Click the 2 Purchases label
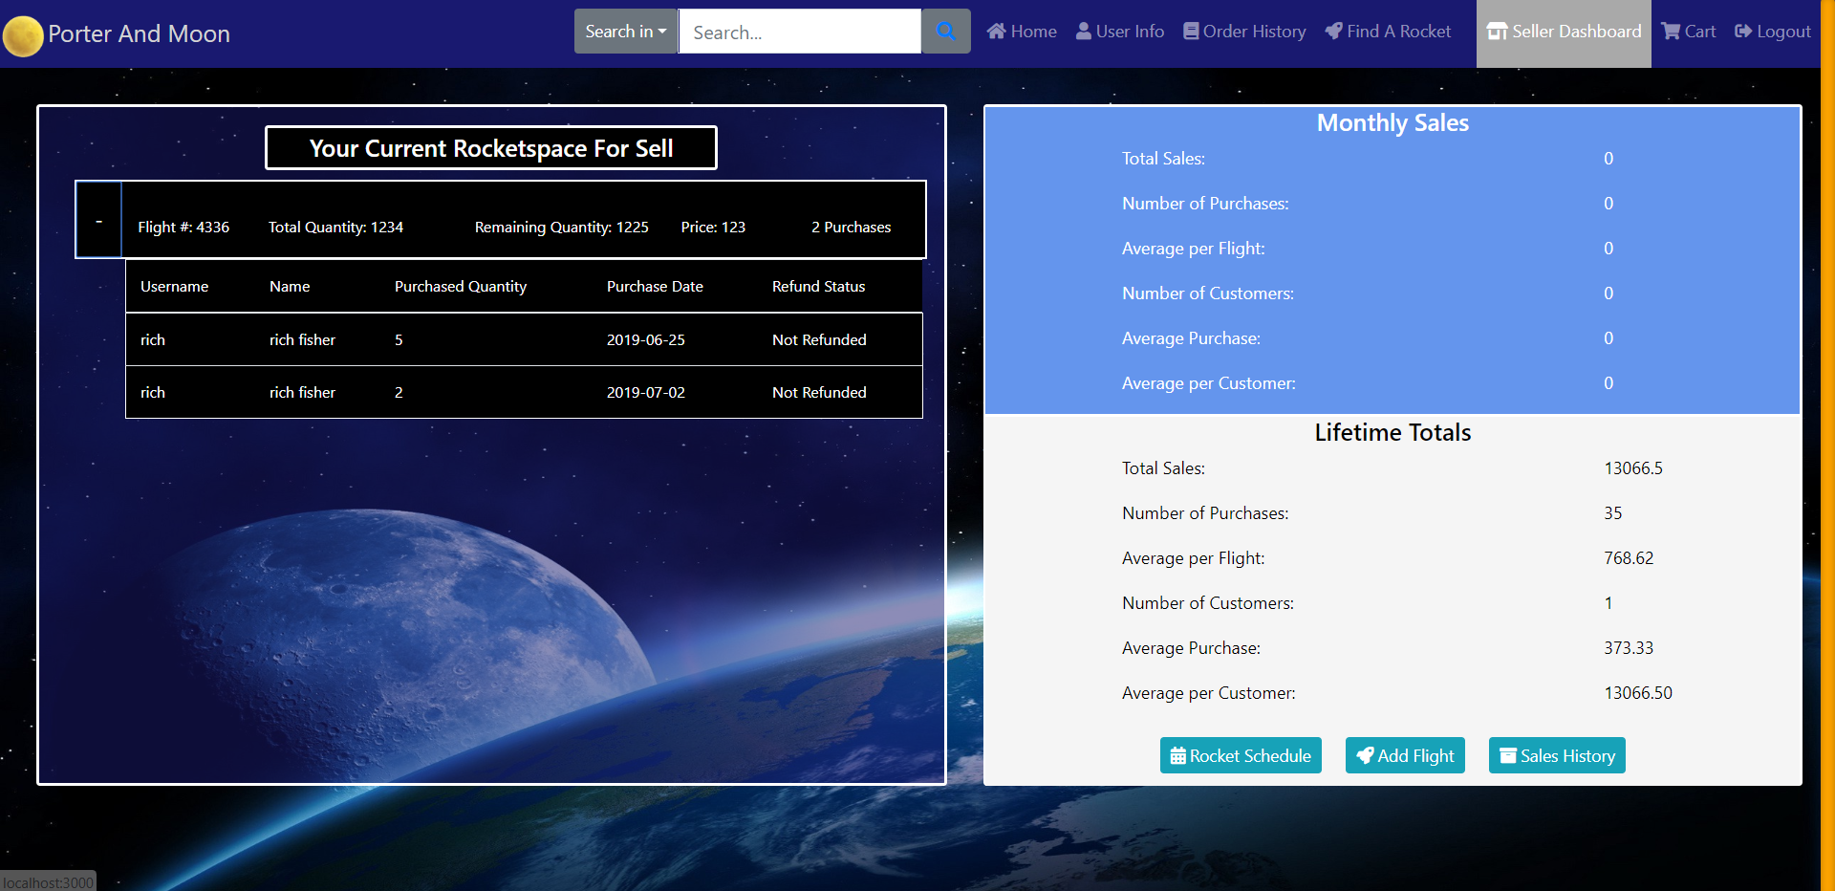 pos(851,228)
